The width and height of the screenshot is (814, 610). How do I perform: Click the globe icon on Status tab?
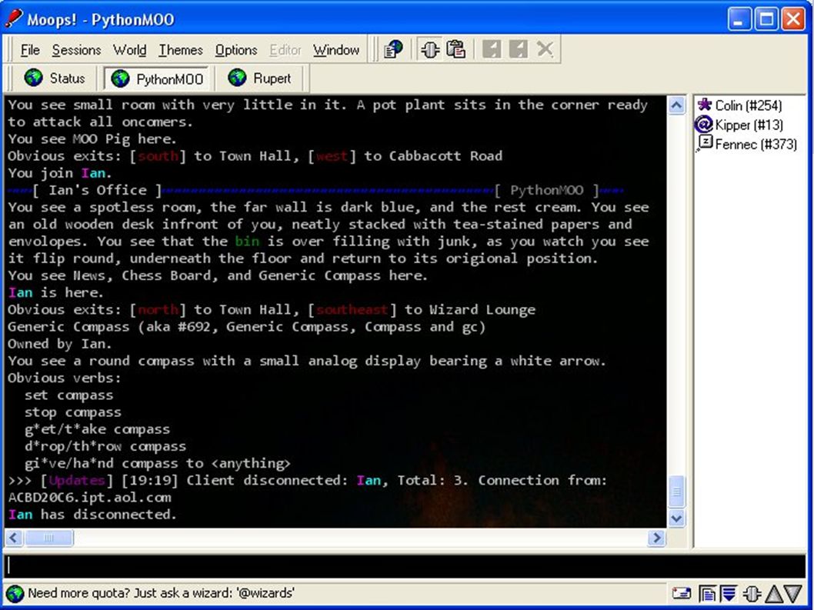[34, 78]
